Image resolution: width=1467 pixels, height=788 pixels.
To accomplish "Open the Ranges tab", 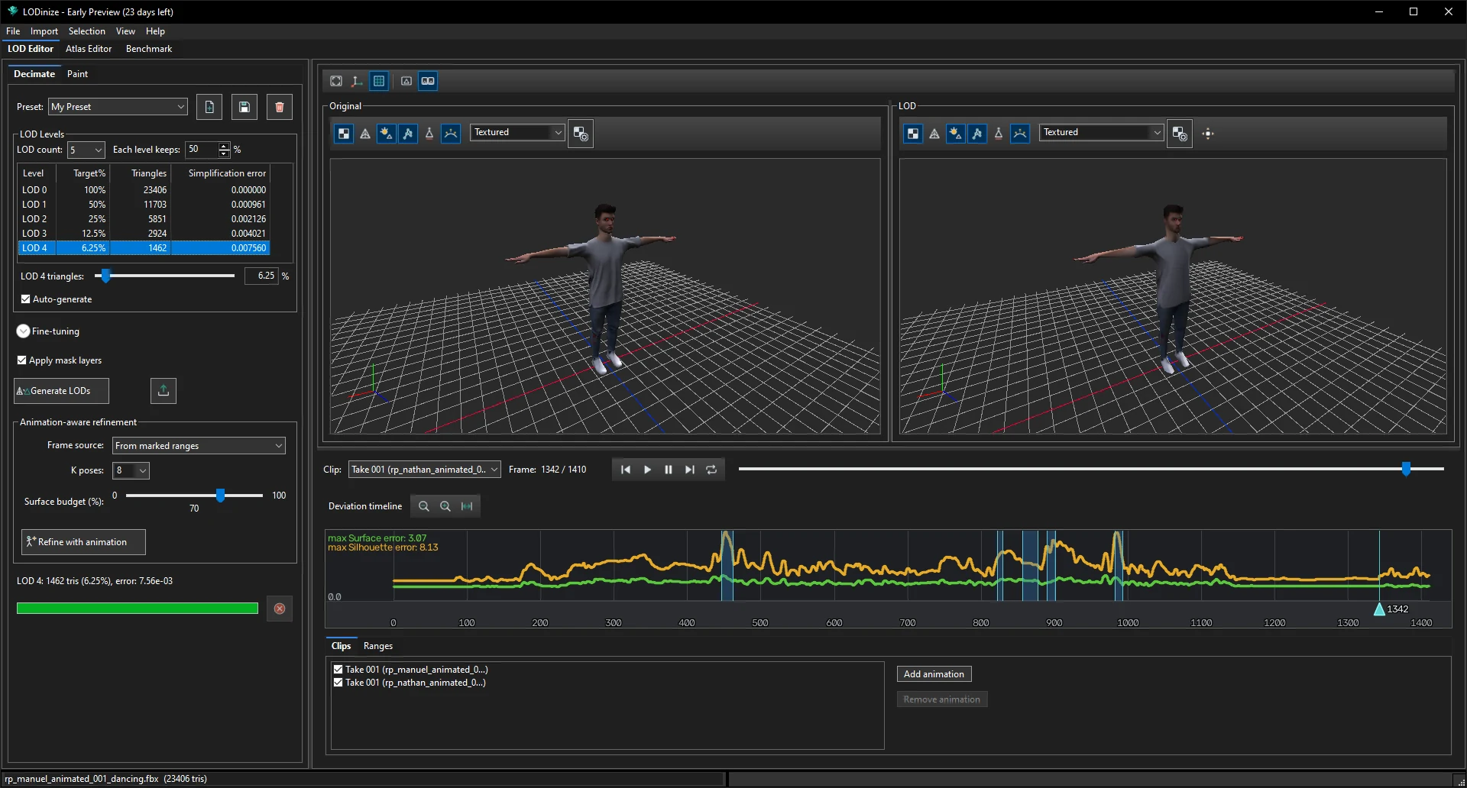I will point(378,646).
